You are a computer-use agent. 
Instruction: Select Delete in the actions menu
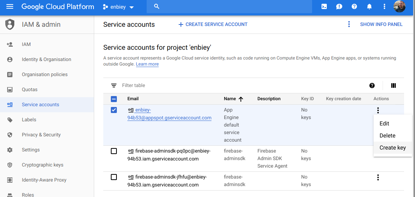click(387, 136)
